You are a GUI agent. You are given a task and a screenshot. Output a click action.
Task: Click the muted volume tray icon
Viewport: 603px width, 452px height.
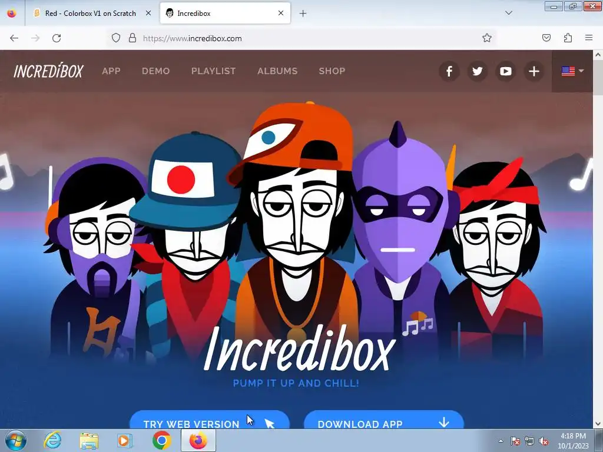pos(544,441)
